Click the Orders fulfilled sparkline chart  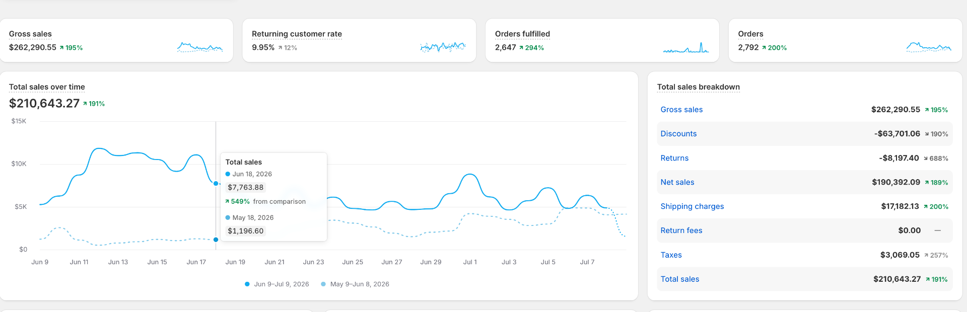[x=686, y=47]
